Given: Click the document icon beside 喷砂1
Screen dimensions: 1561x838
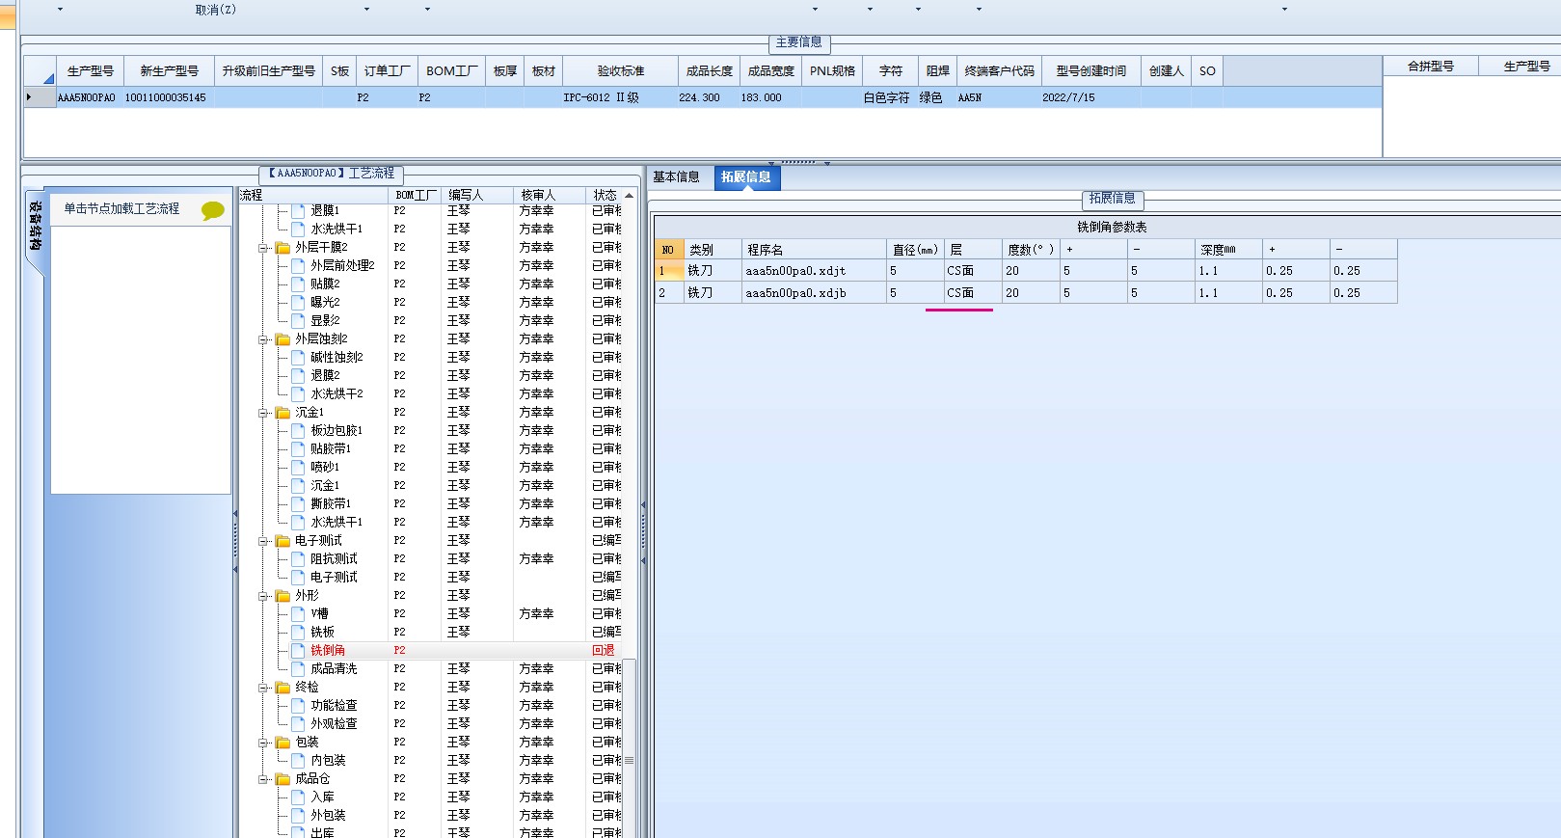Looking at the screenshot, I should [x=298, y=467].
